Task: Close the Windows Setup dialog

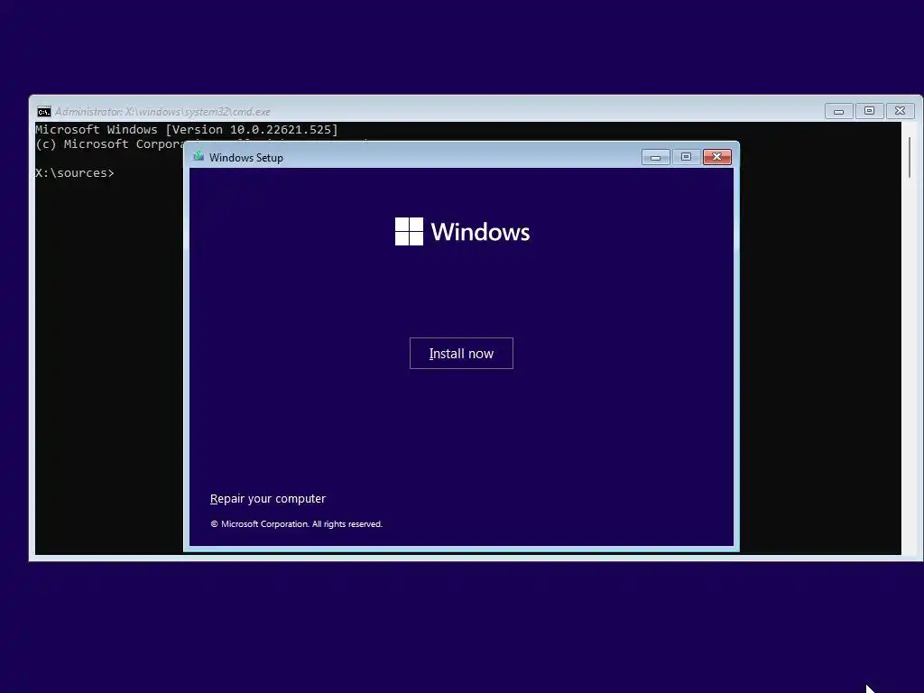Action: tap(716, 157)
